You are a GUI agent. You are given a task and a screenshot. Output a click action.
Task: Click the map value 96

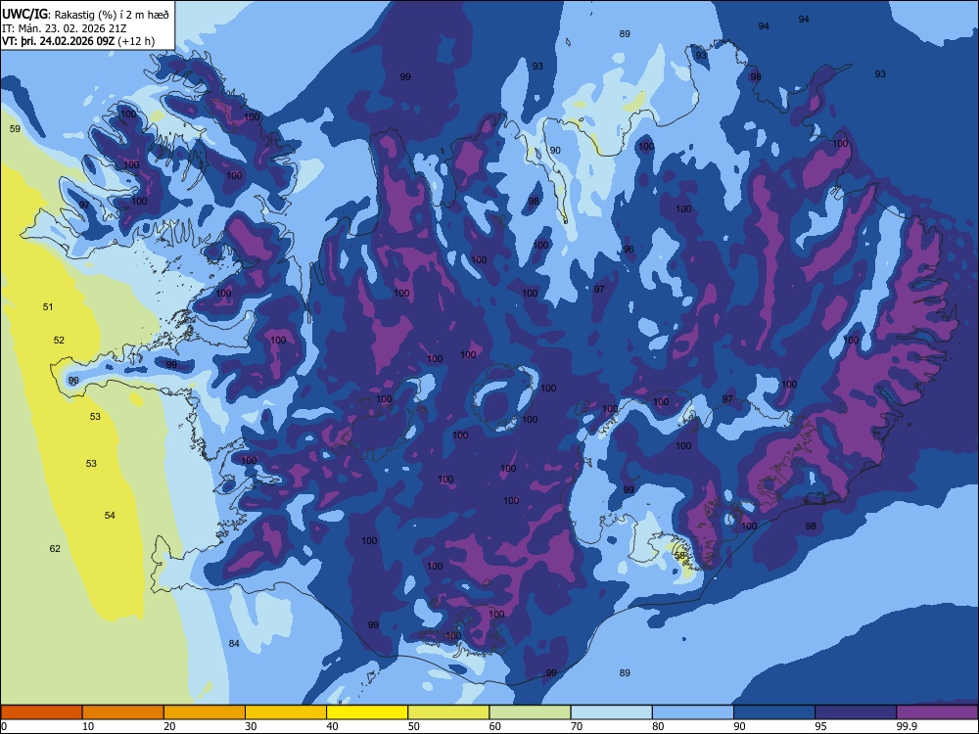(x=629, y=249)
